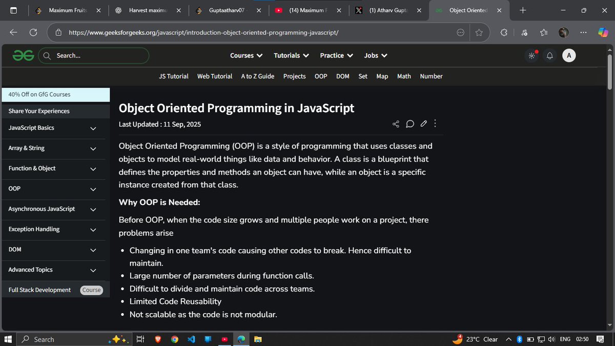The image size is (615, 346).
Task: Open the comments/discussion icon on the article
Action: pyautogui.click(x=409, y=124)
